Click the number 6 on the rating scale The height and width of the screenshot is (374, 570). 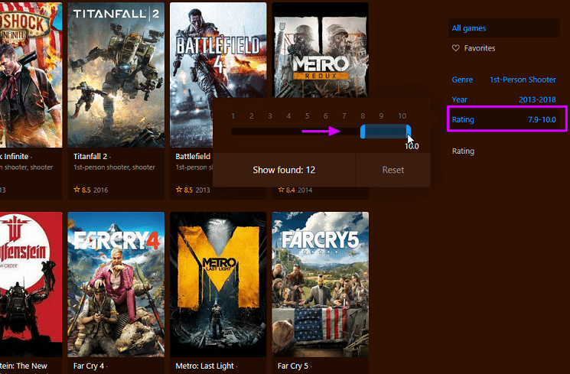(325, 116)
